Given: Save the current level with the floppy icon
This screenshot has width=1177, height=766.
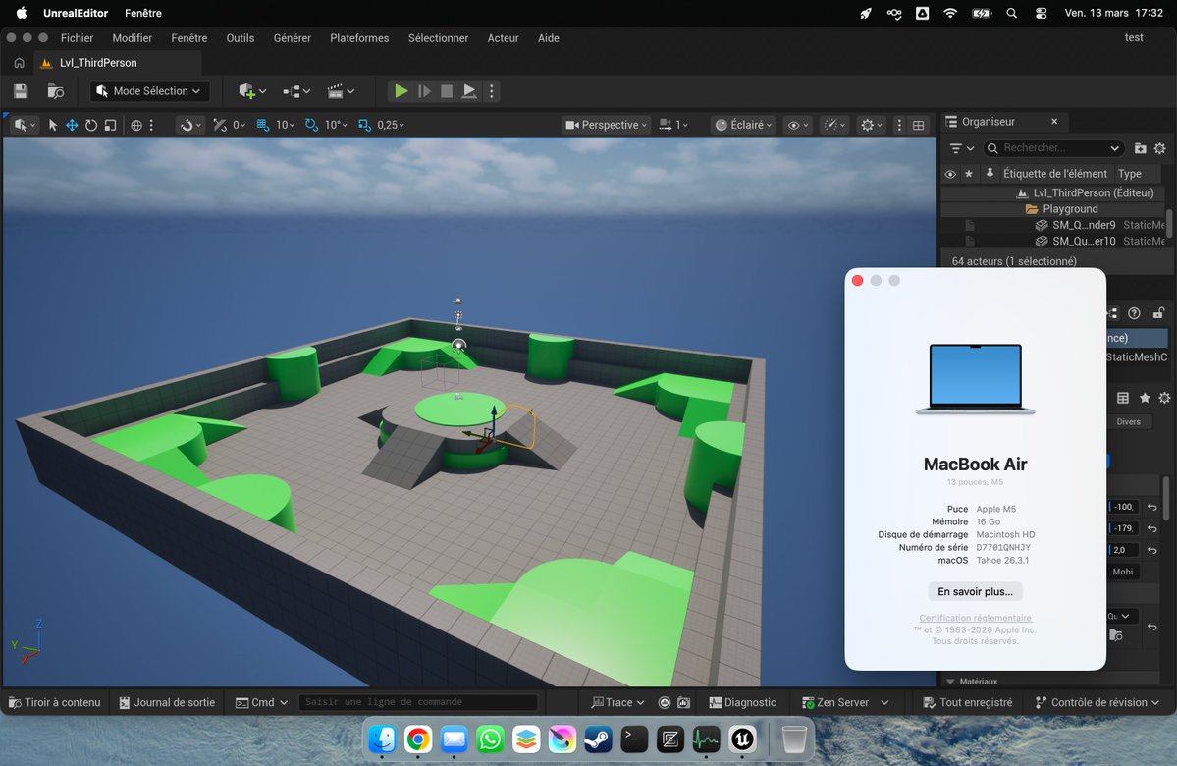Looking at the screenshot, I should coord(21,91).
